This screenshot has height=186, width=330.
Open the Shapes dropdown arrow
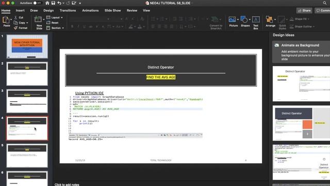(x=250, y=20)
